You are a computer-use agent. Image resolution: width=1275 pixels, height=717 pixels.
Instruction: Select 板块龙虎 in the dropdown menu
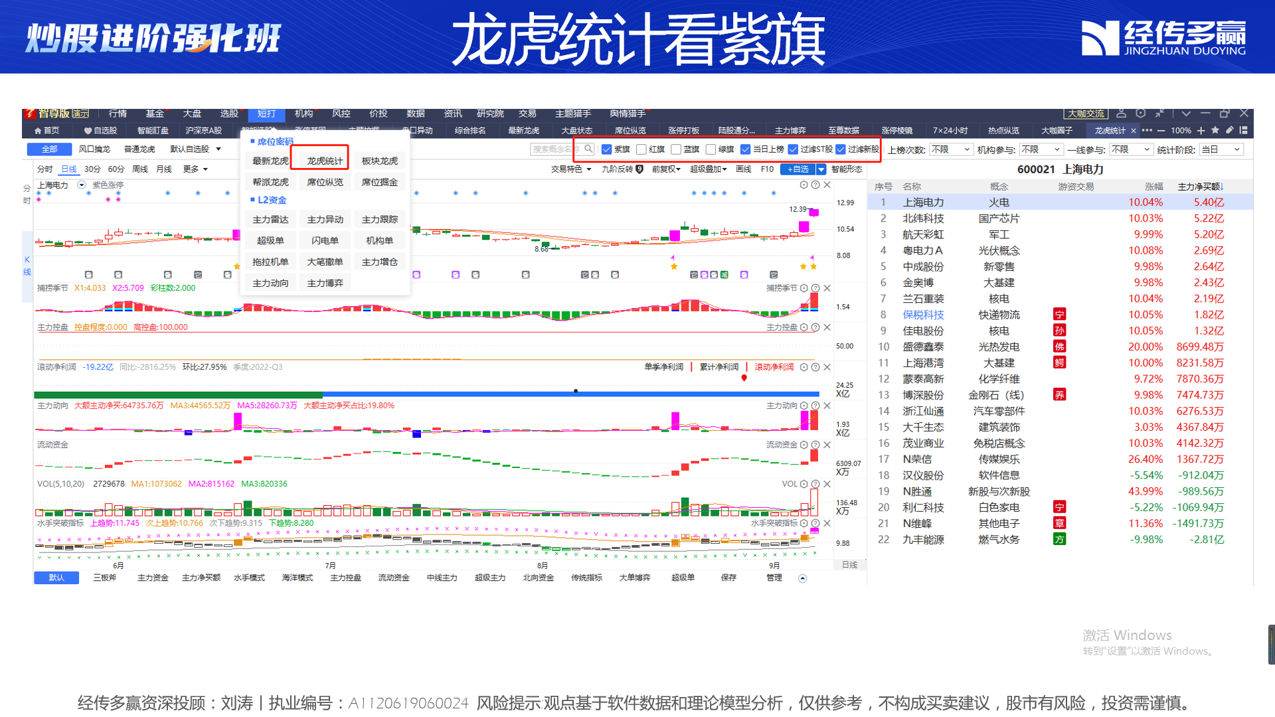pos(379,161)
